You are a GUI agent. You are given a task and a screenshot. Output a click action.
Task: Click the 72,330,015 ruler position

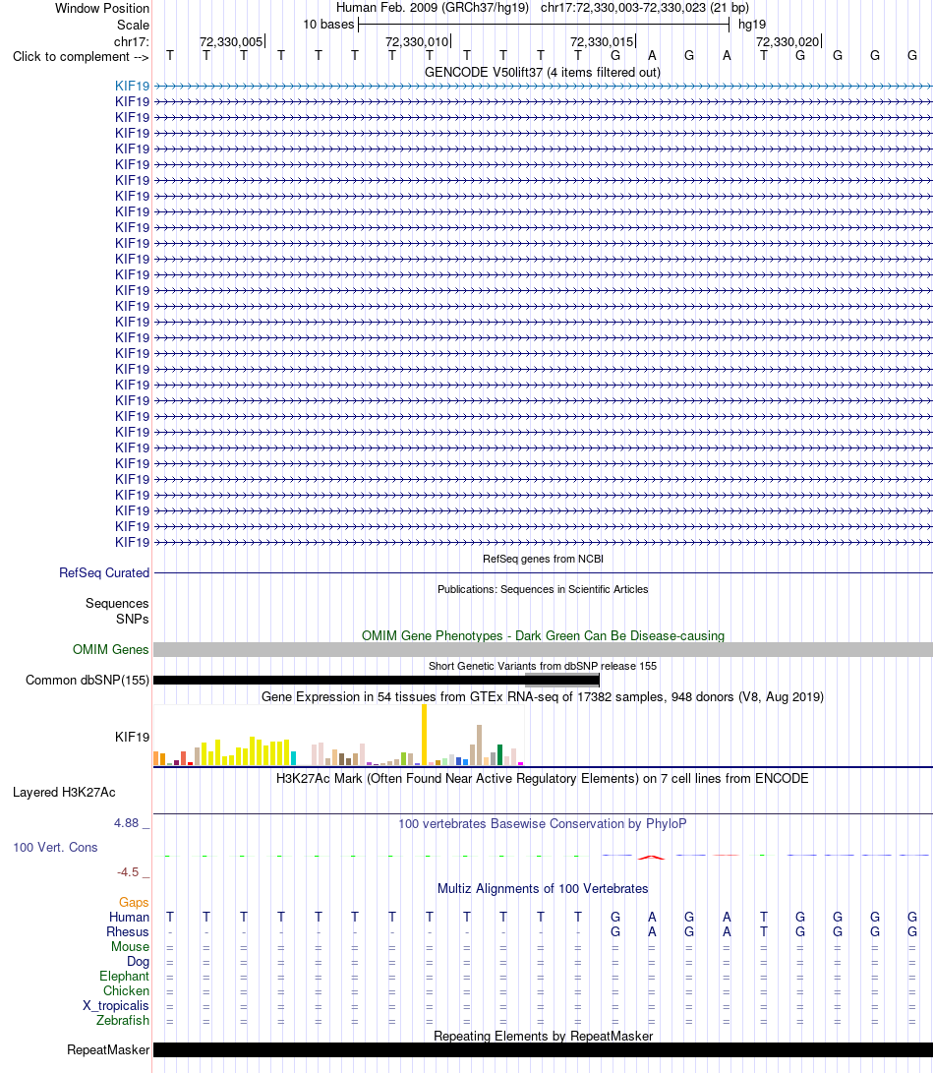602,41
